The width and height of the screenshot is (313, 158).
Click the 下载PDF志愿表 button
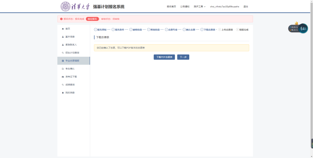[164, 57]
